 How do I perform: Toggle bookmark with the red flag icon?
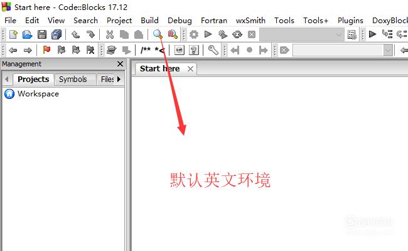46,50
